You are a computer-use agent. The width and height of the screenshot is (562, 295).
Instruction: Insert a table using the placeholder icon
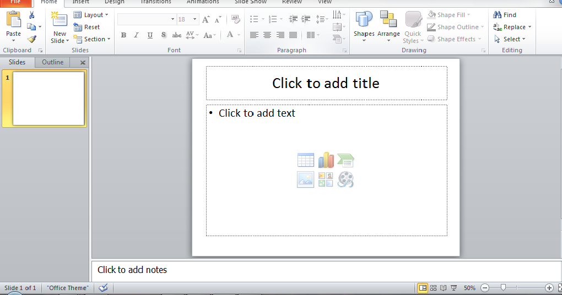[x=306, y=160]
